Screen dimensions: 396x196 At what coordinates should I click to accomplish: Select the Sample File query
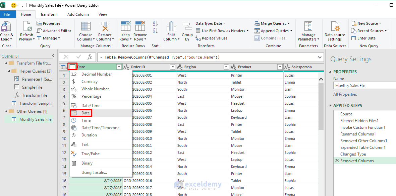pos(32,87)
